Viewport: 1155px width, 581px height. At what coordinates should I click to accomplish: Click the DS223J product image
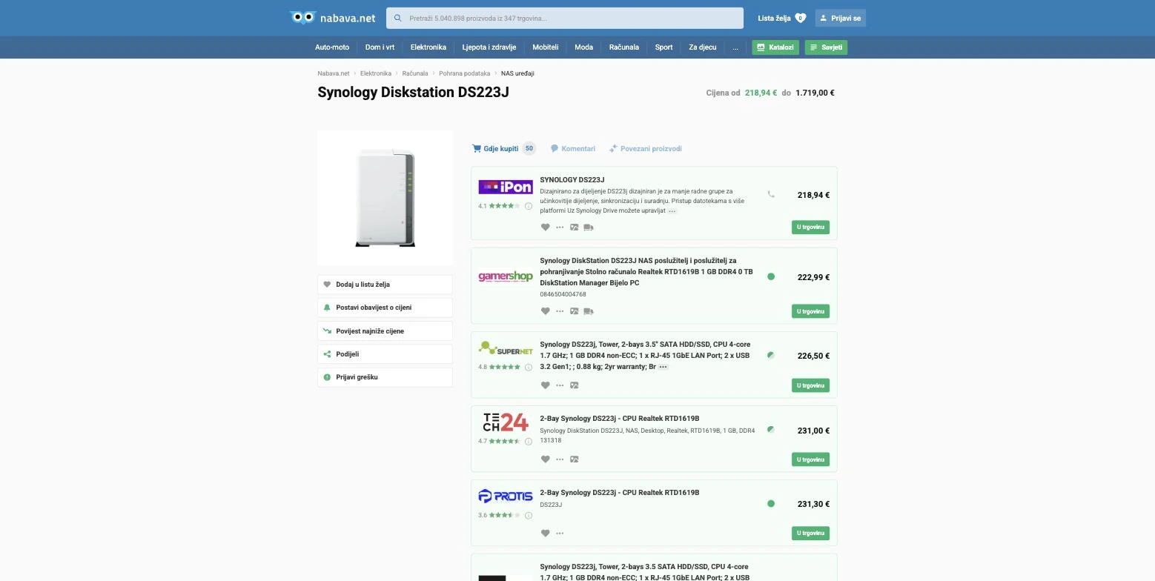click(x=385, y=198)
